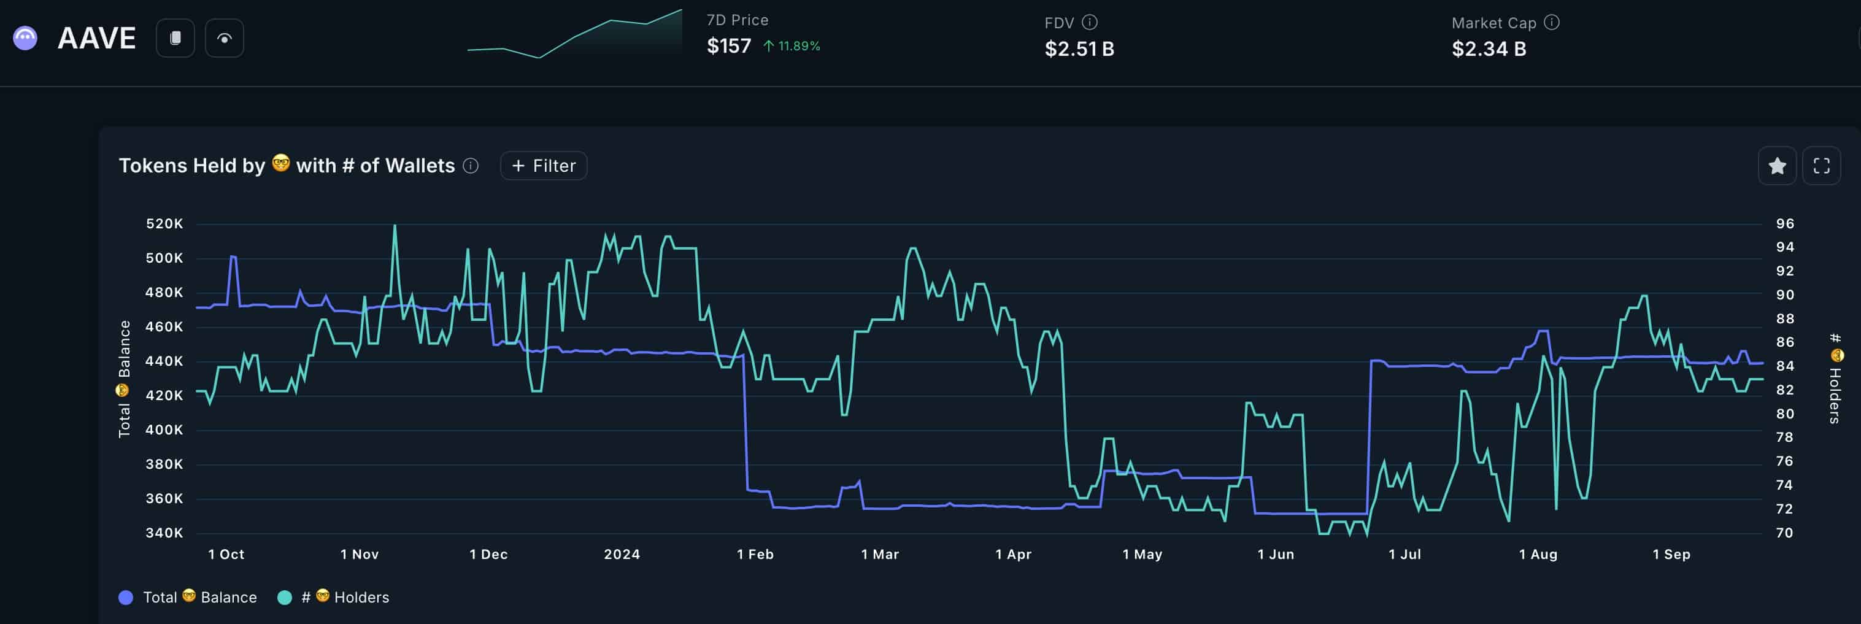Click the AAVE token logo icon
This screenshot has height=624, width=1861.
25,38
